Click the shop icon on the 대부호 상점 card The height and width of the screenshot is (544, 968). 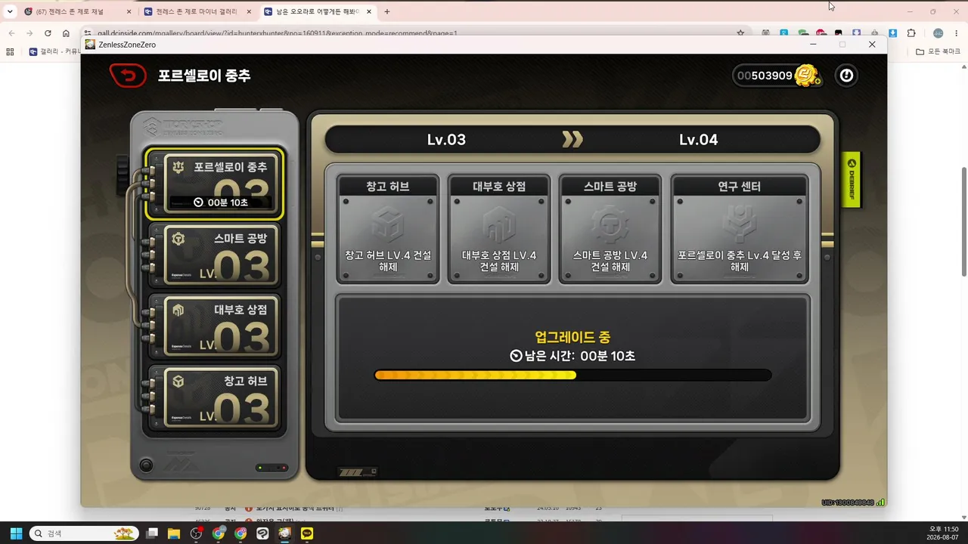point(178,310)
